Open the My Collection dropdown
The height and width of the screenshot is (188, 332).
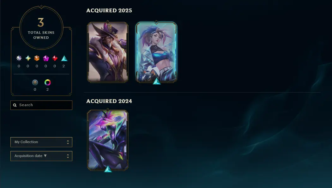coord(41,142)
